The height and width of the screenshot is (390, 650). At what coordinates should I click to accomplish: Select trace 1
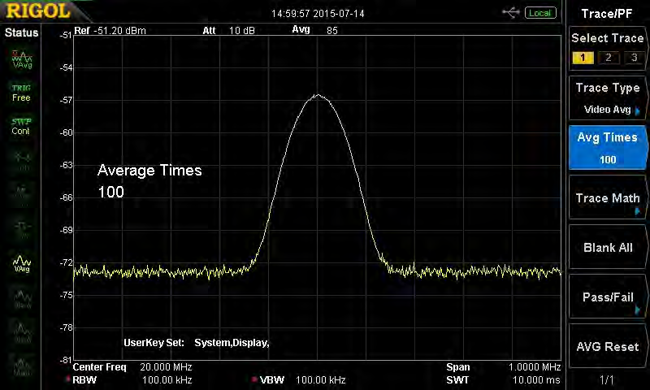[x=583, y=58]
